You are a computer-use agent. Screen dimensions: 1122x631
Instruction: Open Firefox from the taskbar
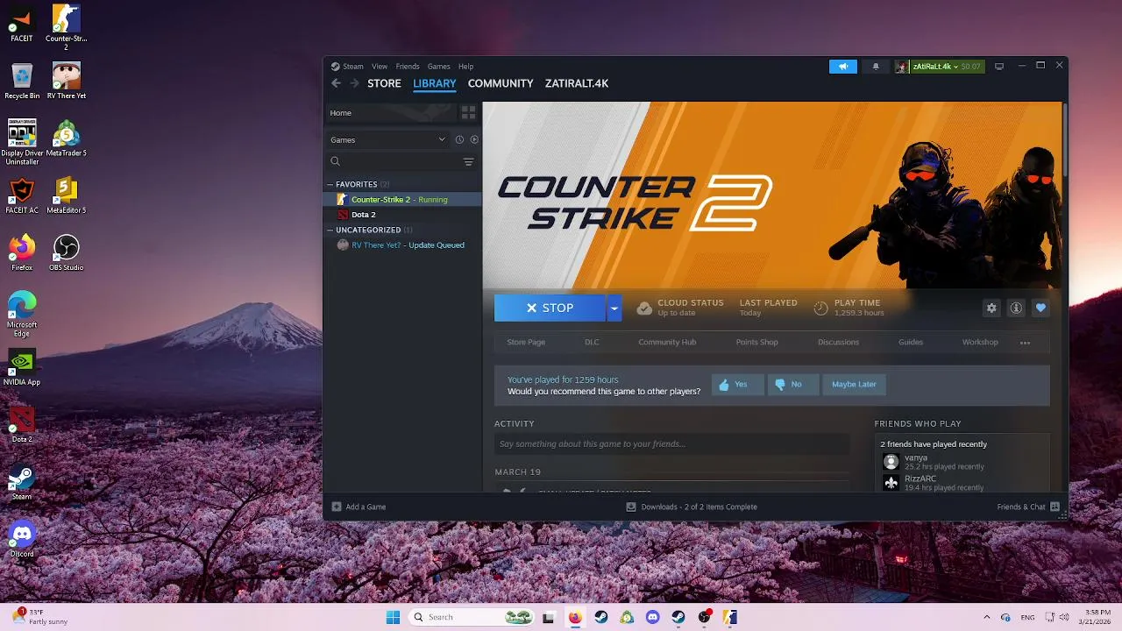[575, 617]
